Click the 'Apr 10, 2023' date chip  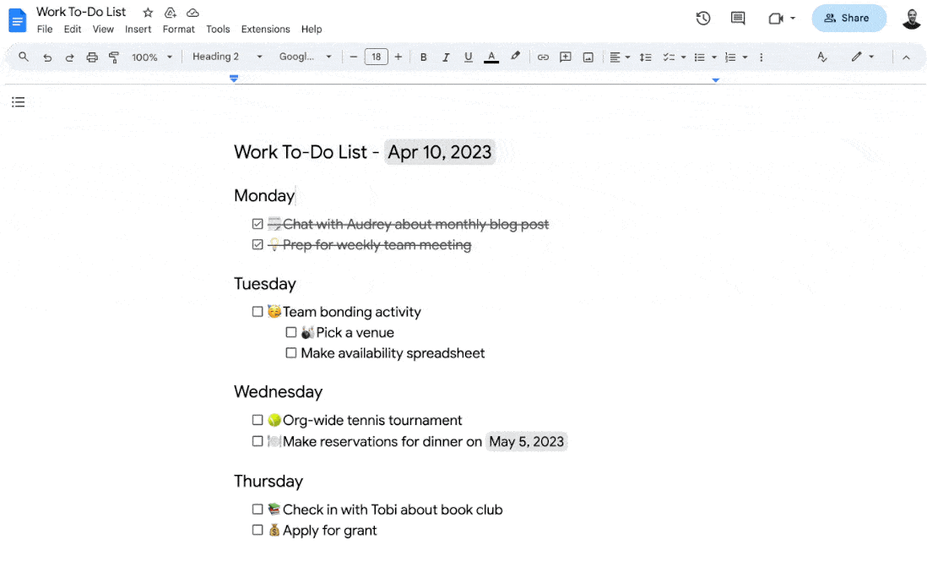click(x=439, y=152)
